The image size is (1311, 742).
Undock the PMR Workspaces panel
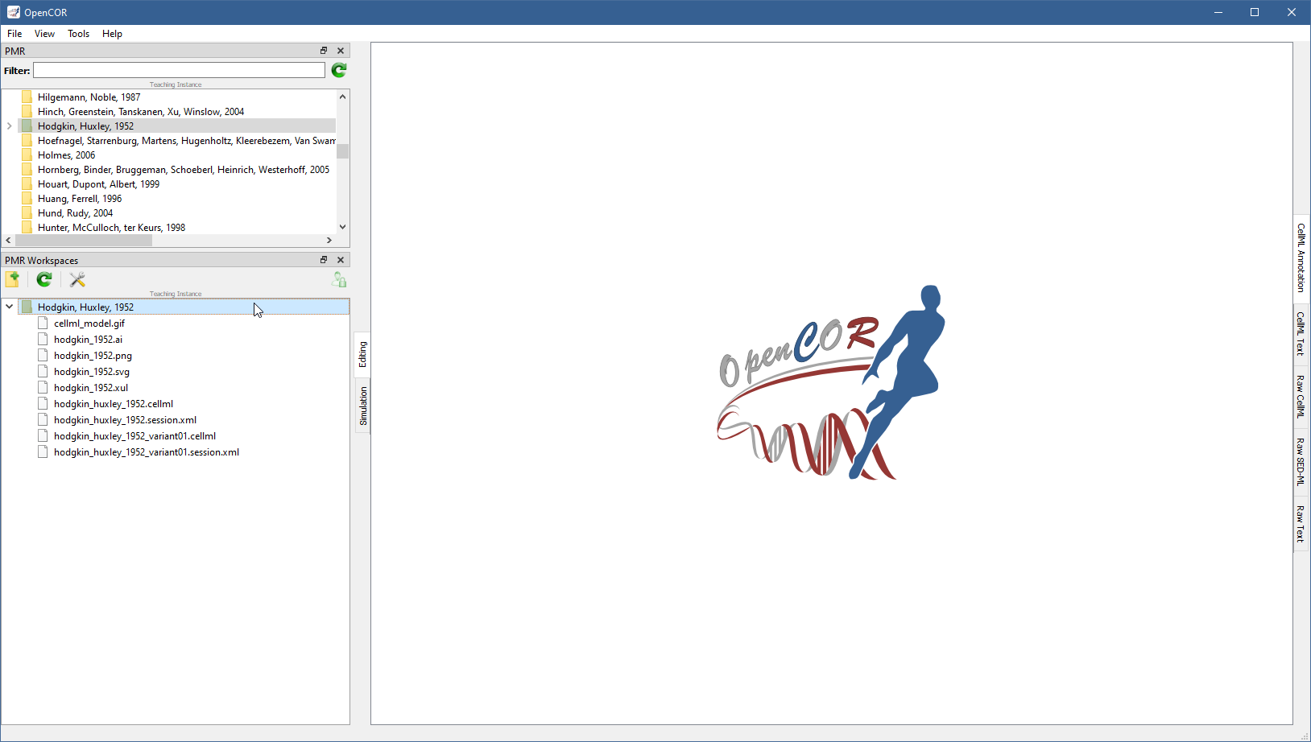point(324,260)
